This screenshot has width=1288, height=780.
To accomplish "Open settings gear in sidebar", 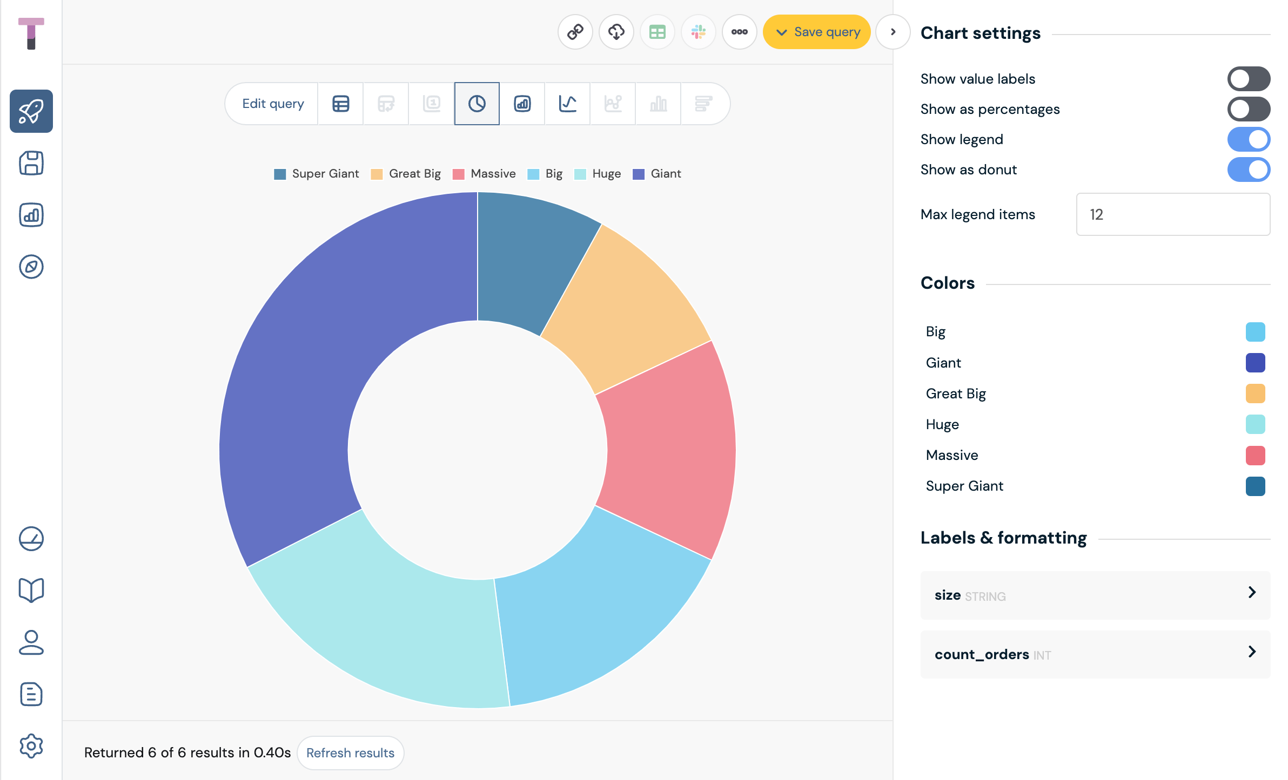I will coord(31,747).
